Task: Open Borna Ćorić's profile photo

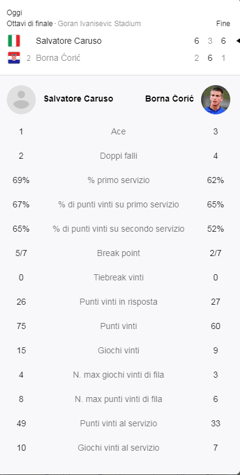Action: tap(216, 100)
